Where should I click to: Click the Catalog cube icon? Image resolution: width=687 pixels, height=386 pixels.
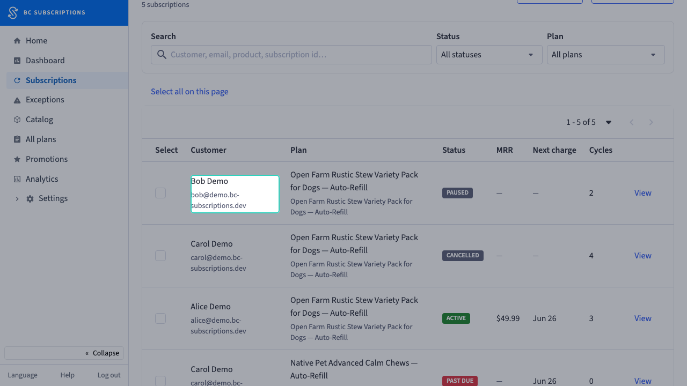pyautogui.click(x=17, y=120)
